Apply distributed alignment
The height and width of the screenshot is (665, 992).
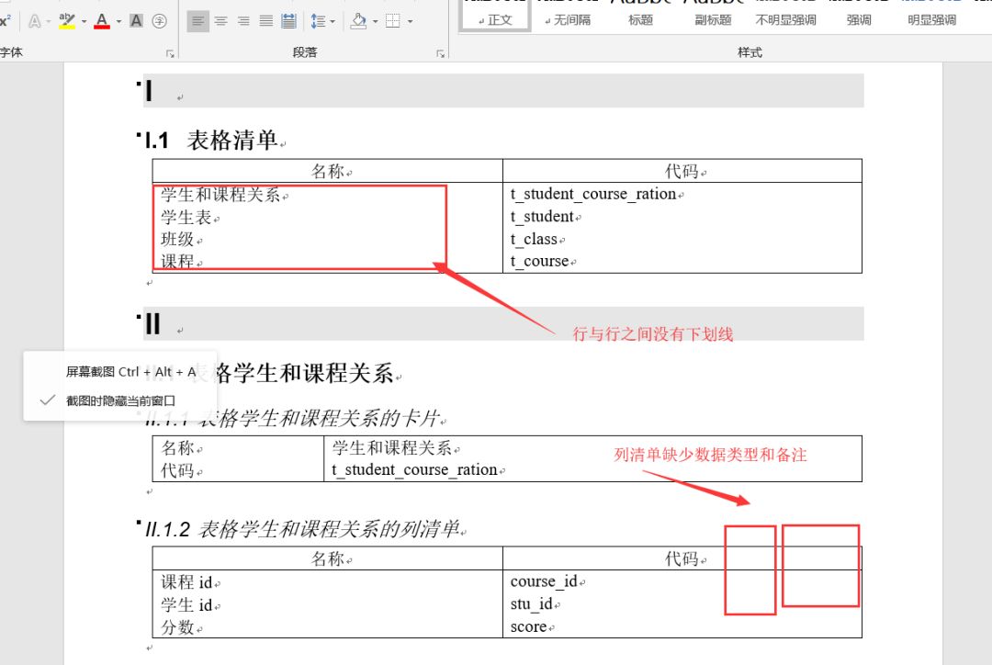289,21
